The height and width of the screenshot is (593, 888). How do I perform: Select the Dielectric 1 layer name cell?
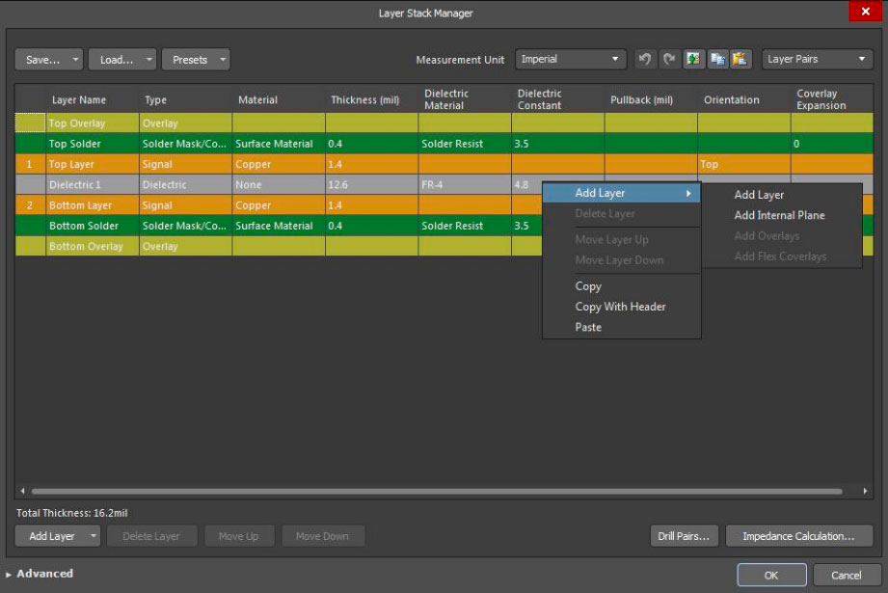click(93, 184)
